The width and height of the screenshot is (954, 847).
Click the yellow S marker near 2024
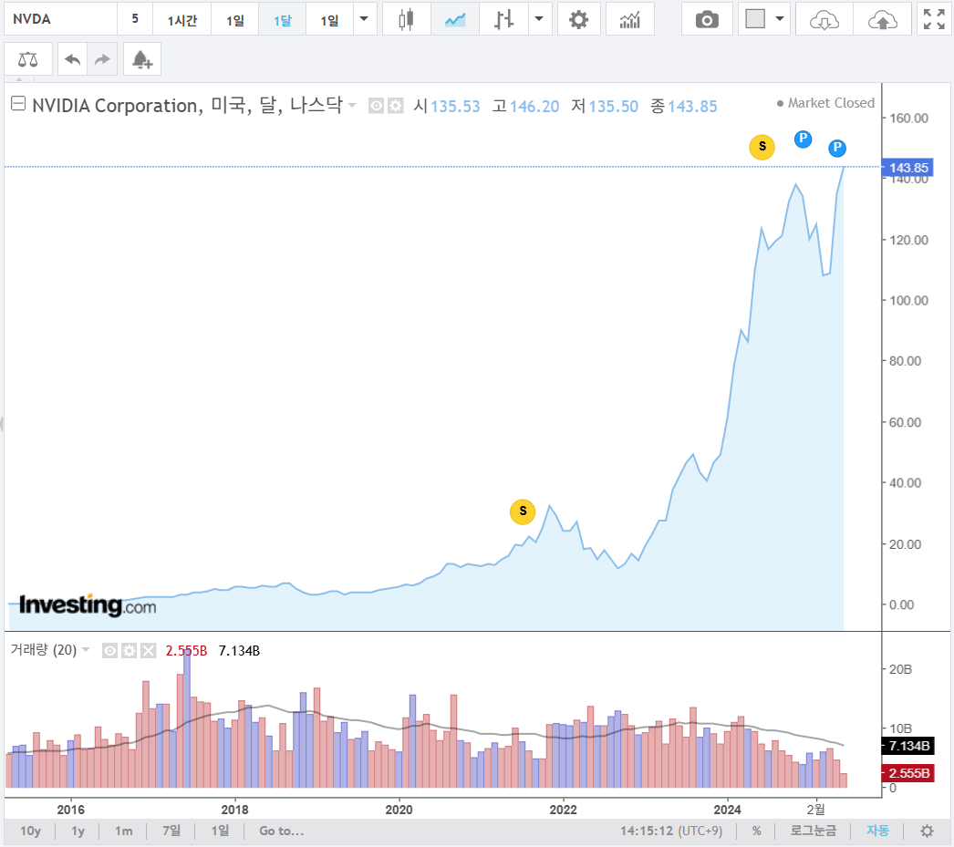[762, 147]
